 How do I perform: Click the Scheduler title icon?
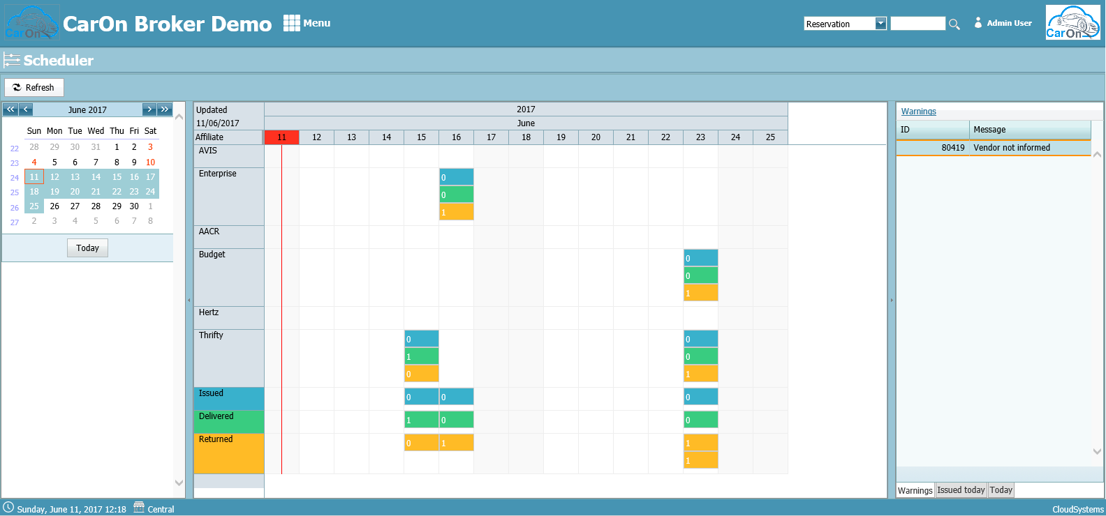pos(11,60)
